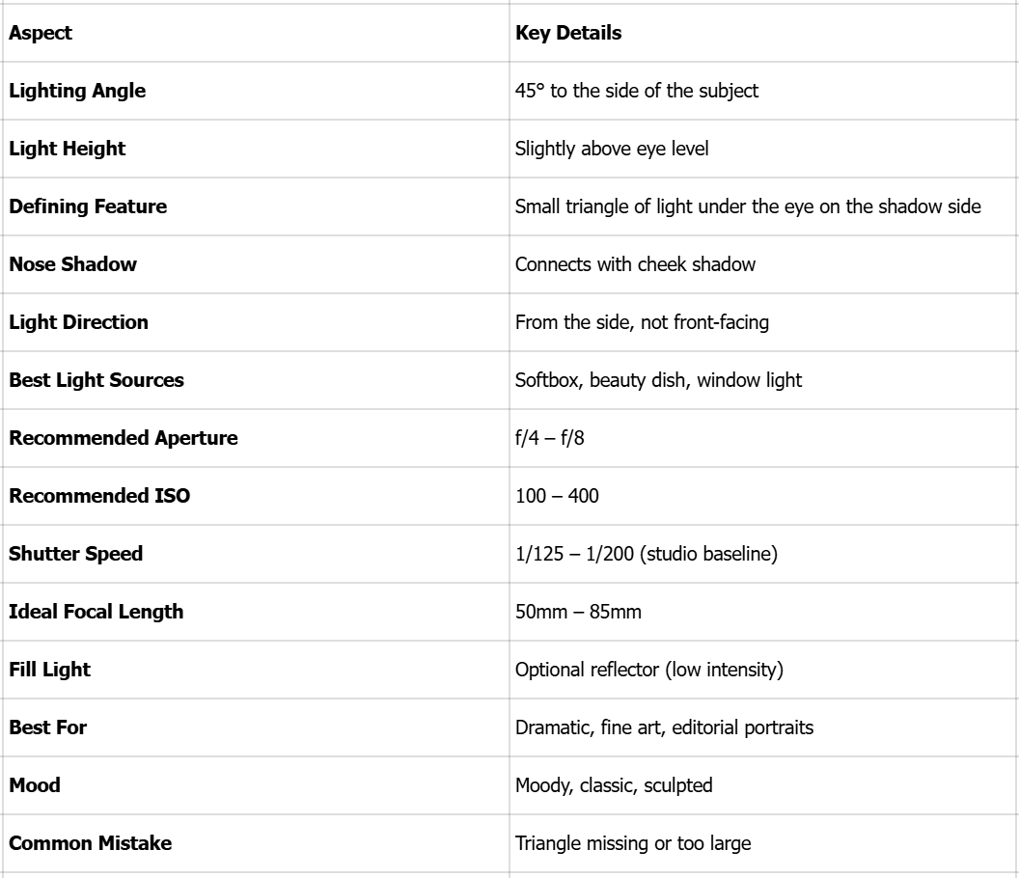The image size is (1019, 878).
Task: Select the "Connects with cheek shadow" cell
Action: [635, 264]
